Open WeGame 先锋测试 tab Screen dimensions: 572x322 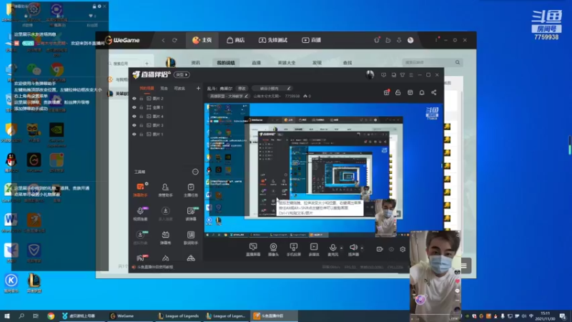(x=273, y=40)
